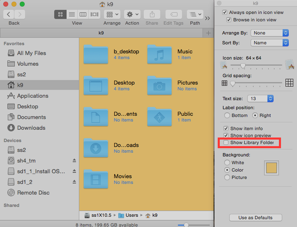297x227 pixels.
Task: Open the Text size dropdown
Action: [x=260, y=99]
